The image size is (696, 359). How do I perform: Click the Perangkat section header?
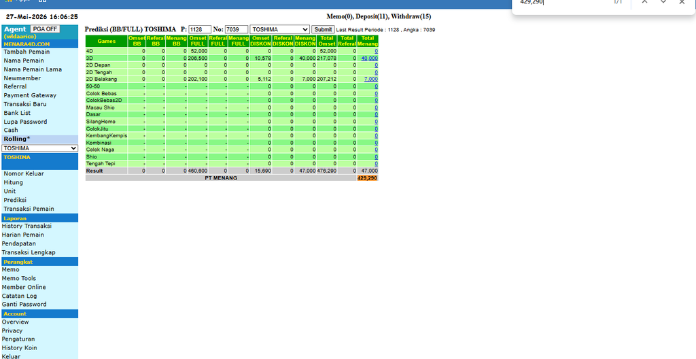point(39,262)
